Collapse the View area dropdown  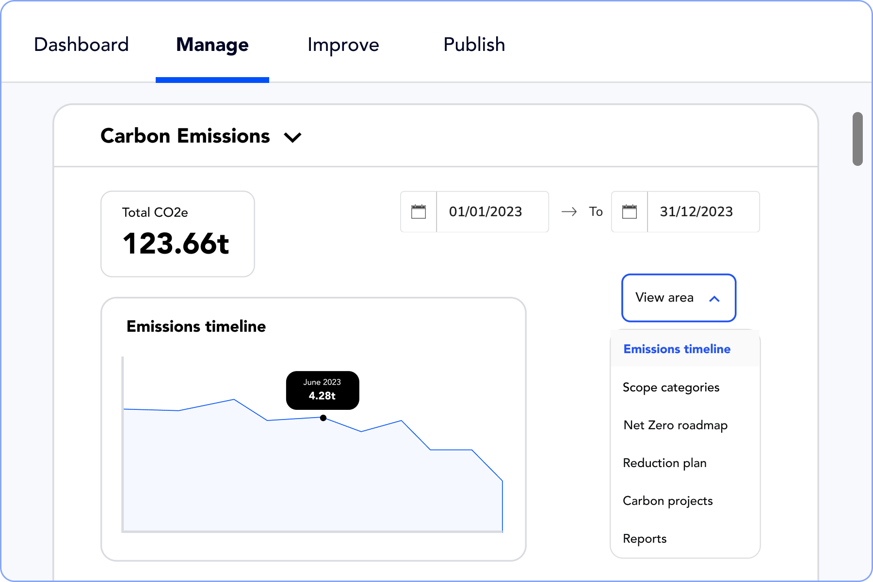coord(679,298)
